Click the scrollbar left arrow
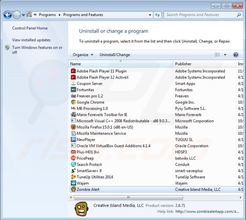This screenshot has width=246, height=220. click(71, 197)
